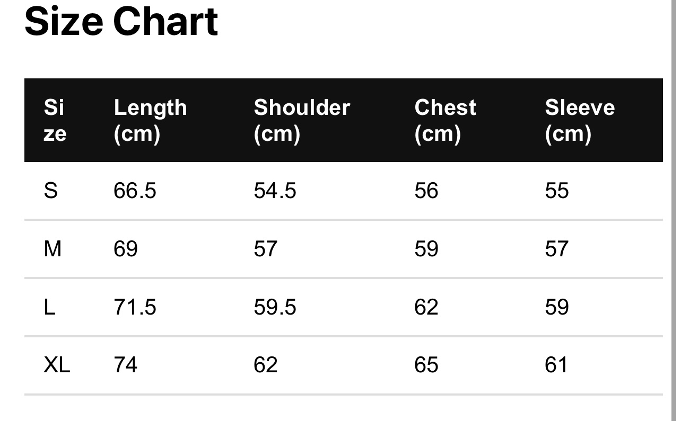Select the Length (cm) column header
The height and width of the screenshot is (421, 681).
tap(150, 120)
